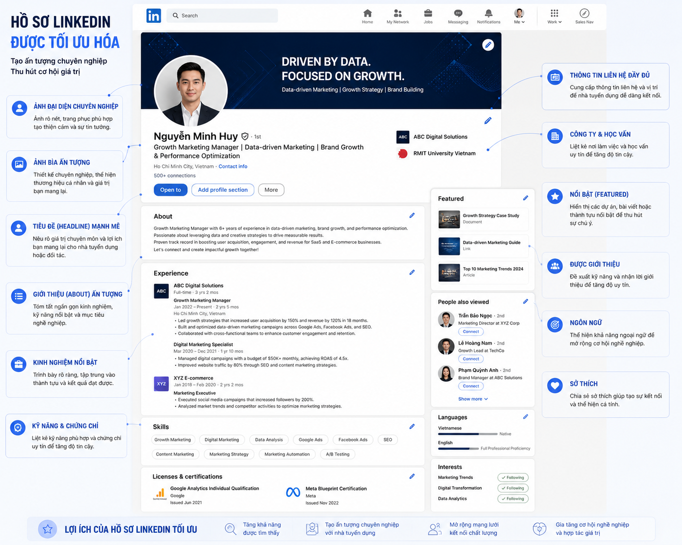Edit the People also viewed panel
This screenshot has height=545, width=682.
(525, 302)
